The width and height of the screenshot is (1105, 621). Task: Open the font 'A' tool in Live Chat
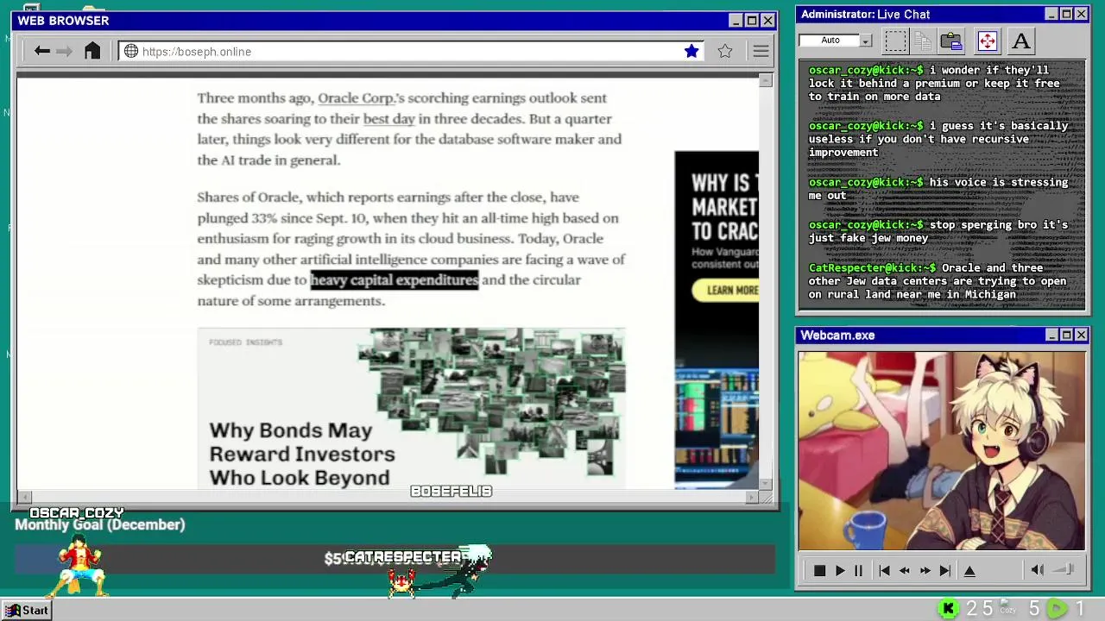1021,41
